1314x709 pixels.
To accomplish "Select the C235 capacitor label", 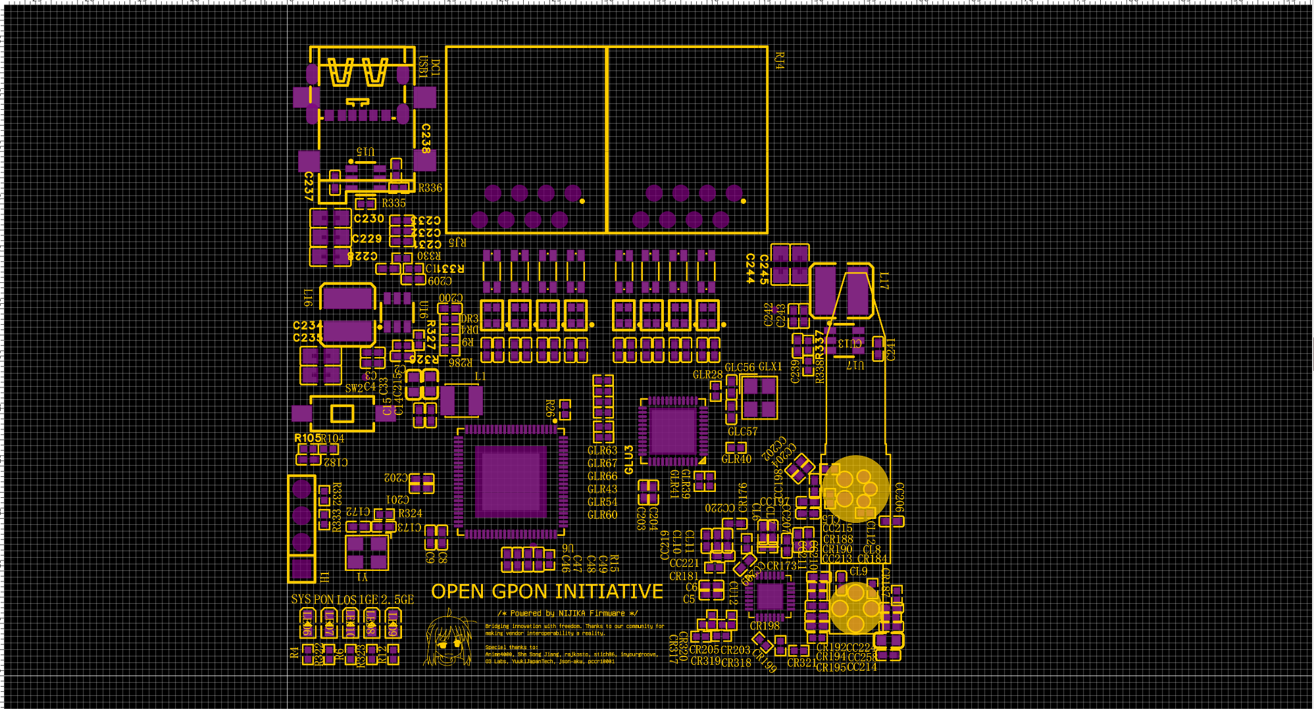I will pos(307,337).
